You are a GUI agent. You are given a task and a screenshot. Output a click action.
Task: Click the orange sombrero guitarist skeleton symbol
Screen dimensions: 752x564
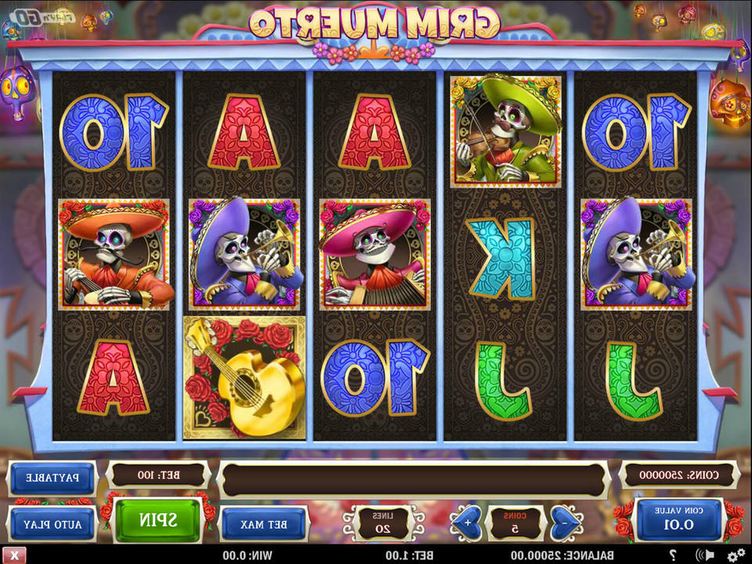[114, 255]
